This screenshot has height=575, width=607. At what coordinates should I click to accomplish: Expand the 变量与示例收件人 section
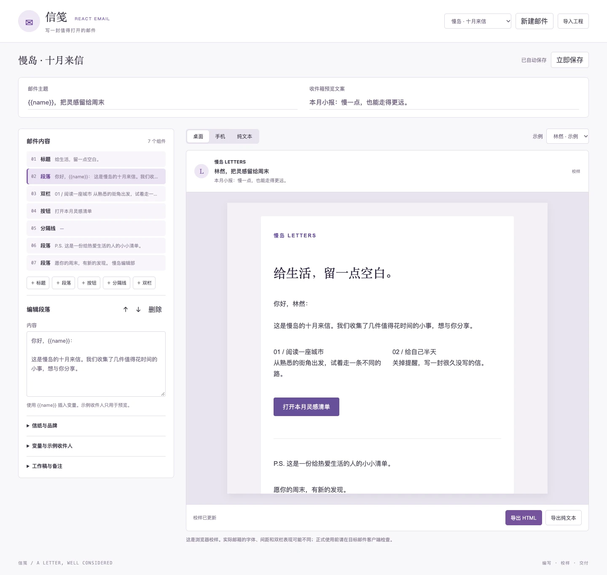[96, 446]
